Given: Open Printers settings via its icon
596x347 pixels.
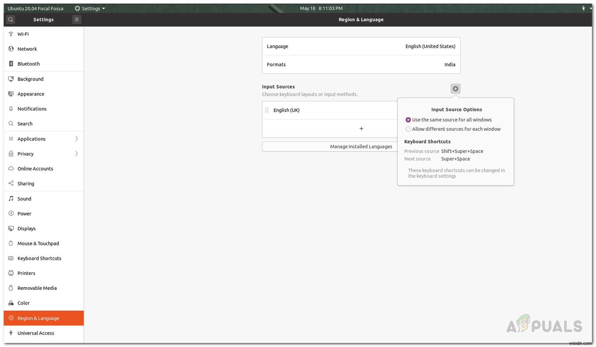Looking at the screenshot, I should point(11,273).
